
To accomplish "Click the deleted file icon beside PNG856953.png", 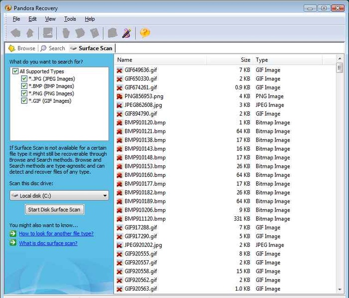I will pyautogui.click(x=119, y=96).
